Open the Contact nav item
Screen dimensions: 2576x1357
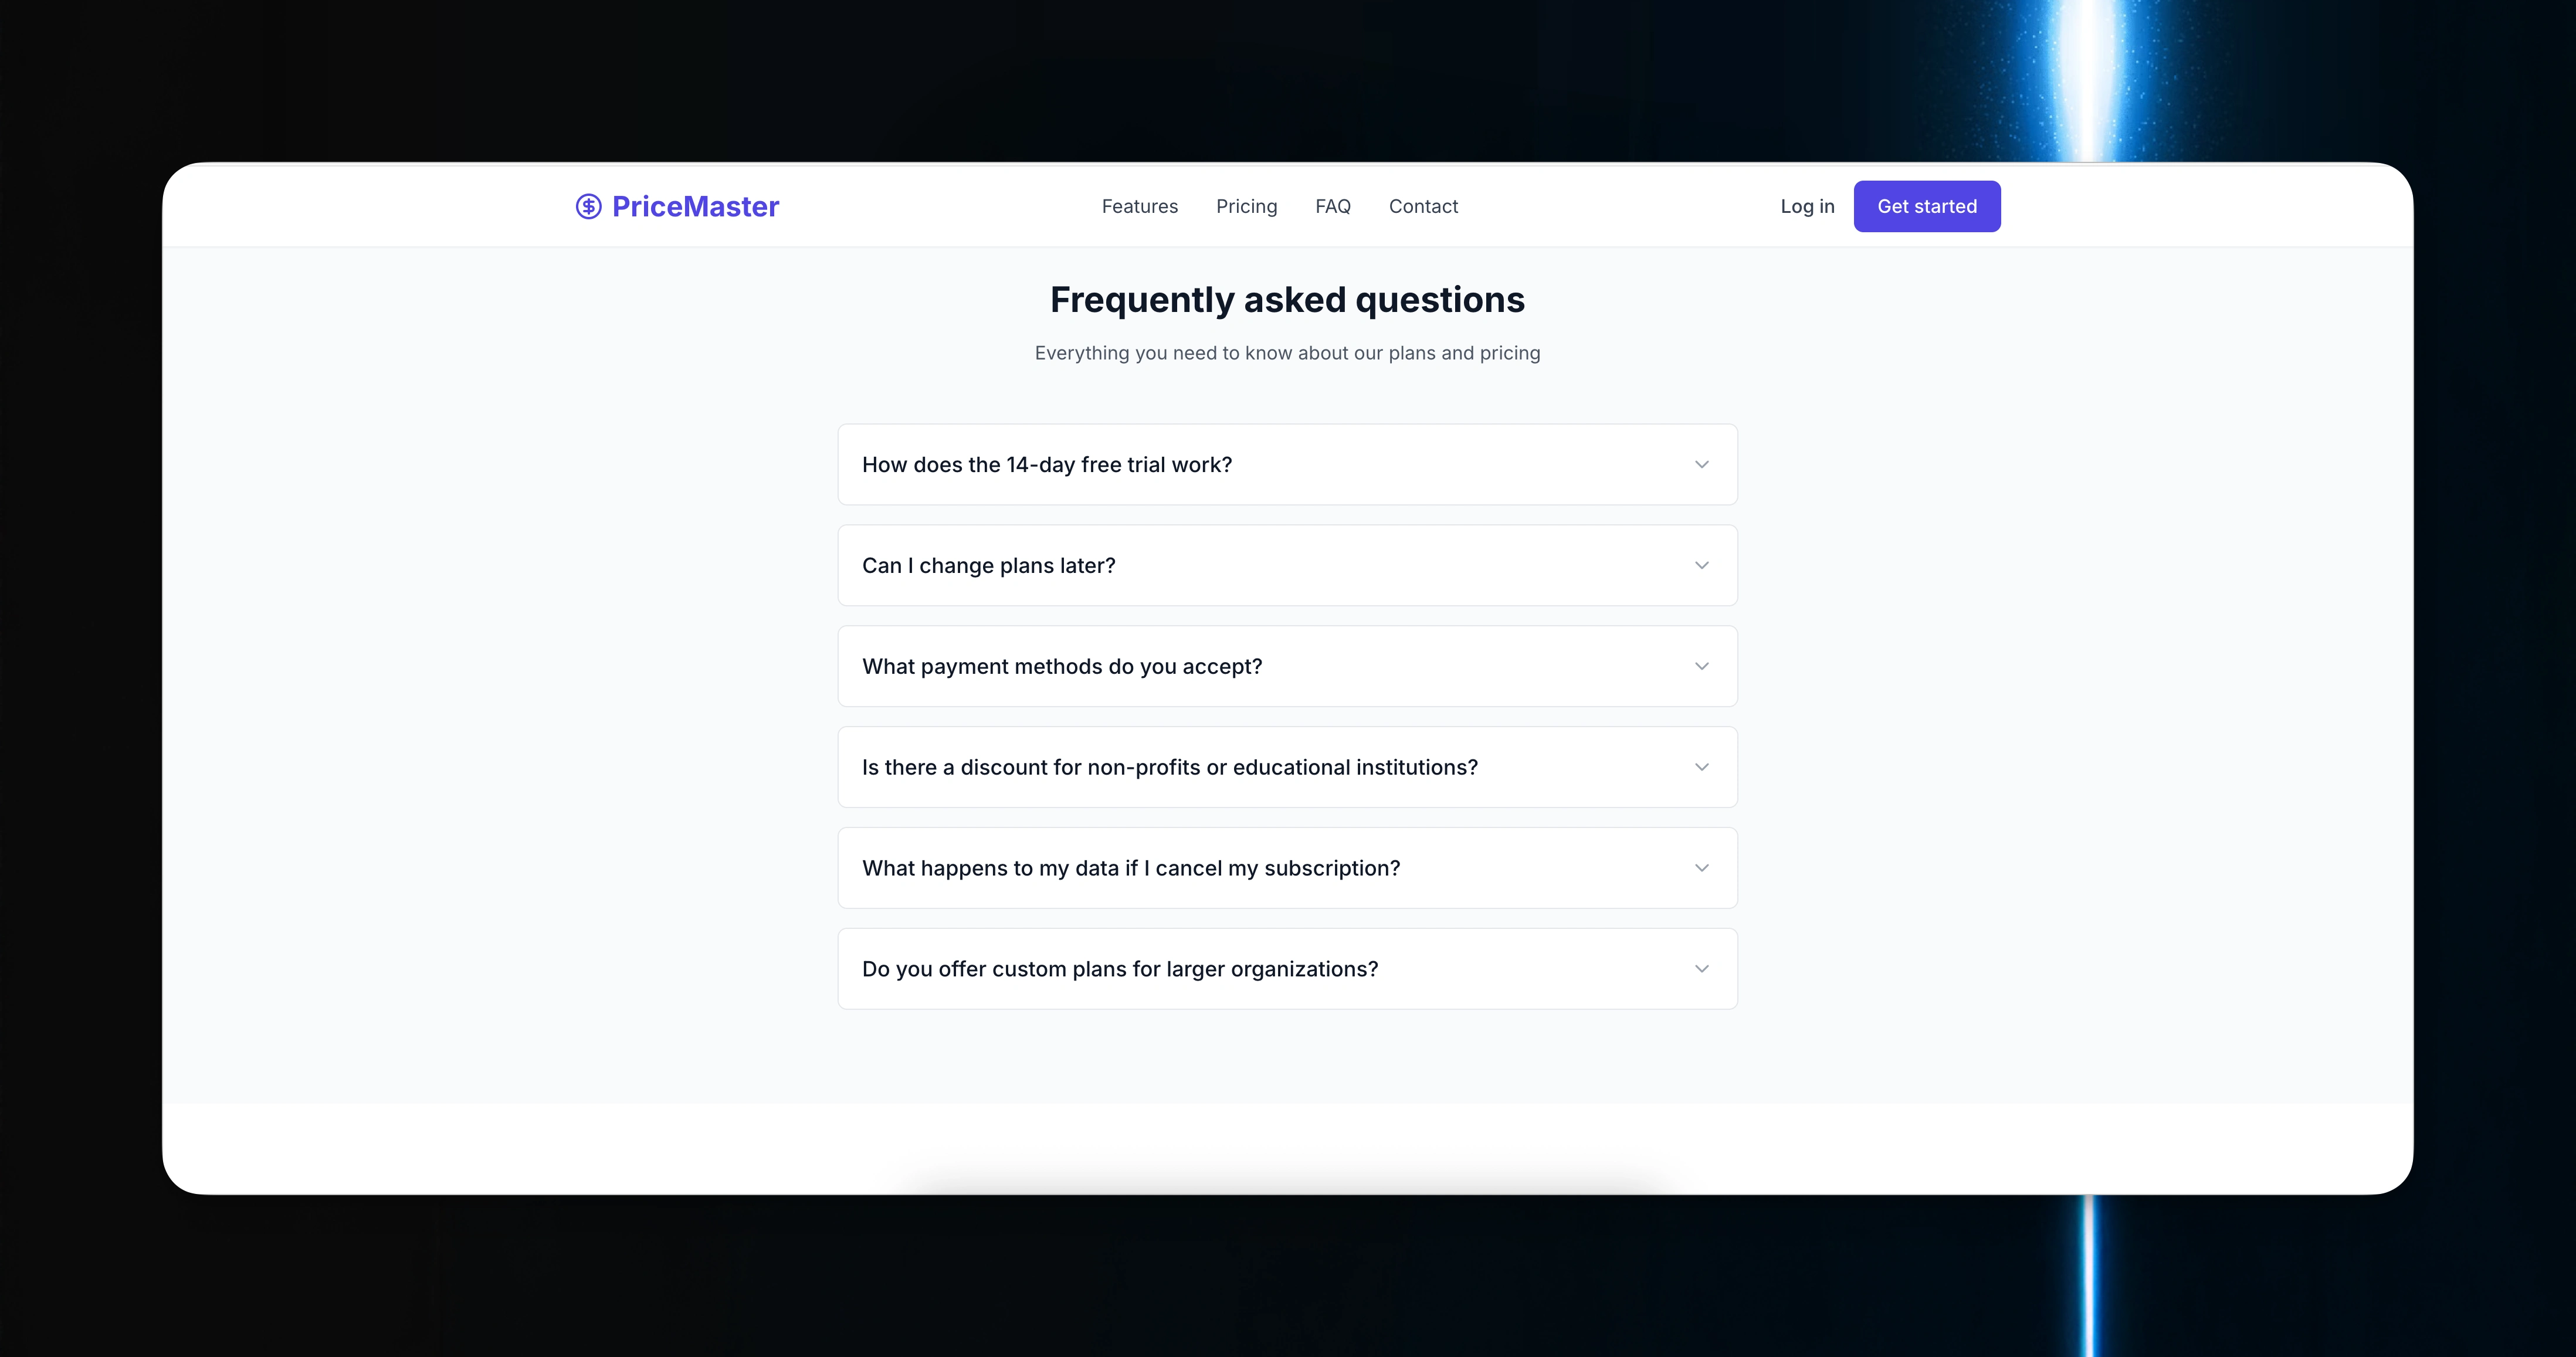click(x=1423, y=206)
